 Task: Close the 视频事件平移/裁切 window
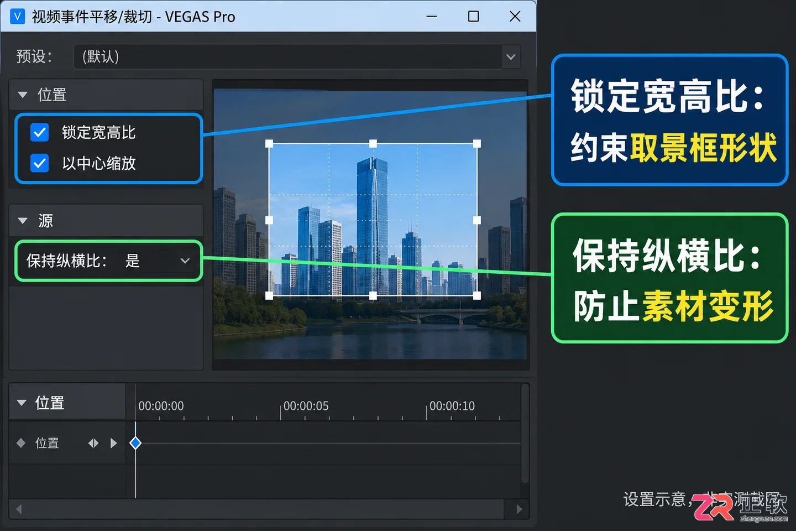(515, 17)
